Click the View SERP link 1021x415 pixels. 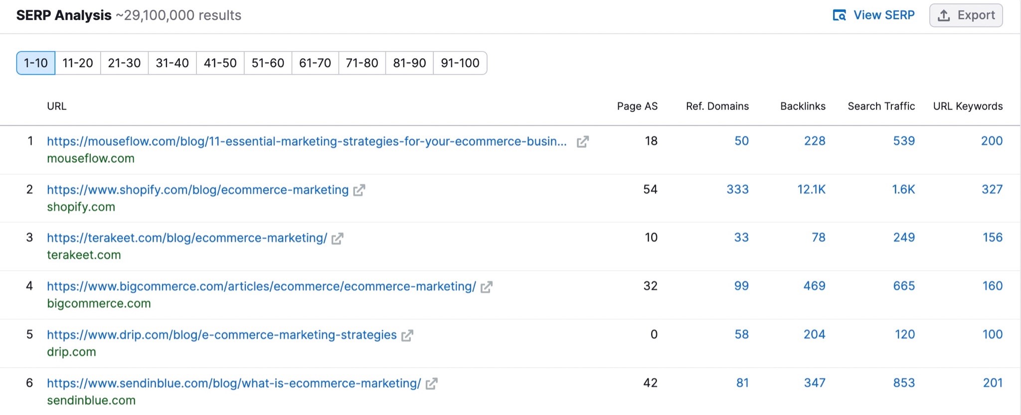[874, 15]
